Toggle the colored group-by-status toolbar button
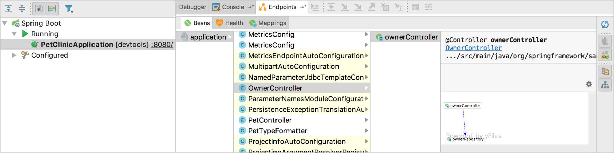This screenshot has width=614, height=153. click(52, 8)
